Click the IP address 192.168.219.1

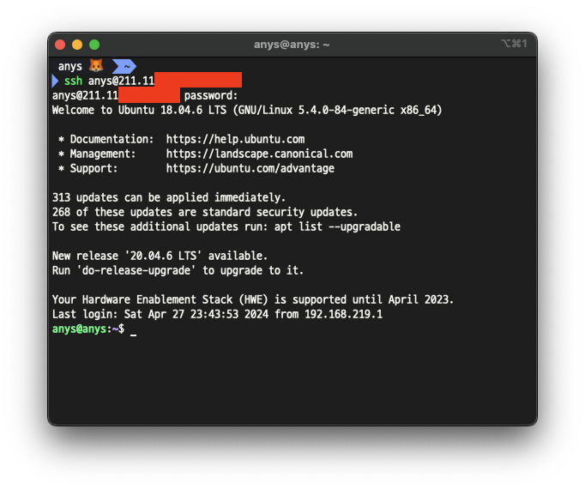344,314
